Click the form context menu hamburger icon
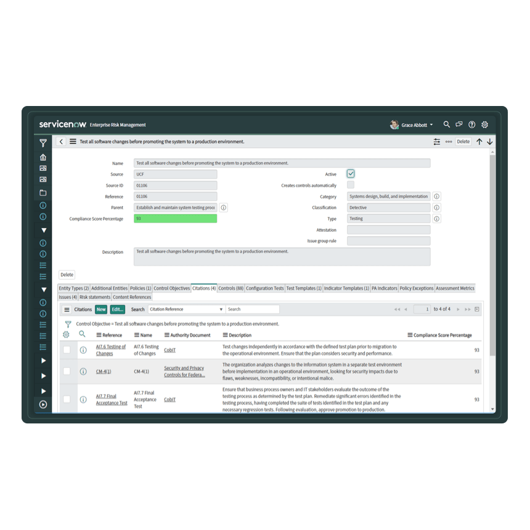Image resolution: width=530 pixels, height=530 pixels. coord(73,141)
